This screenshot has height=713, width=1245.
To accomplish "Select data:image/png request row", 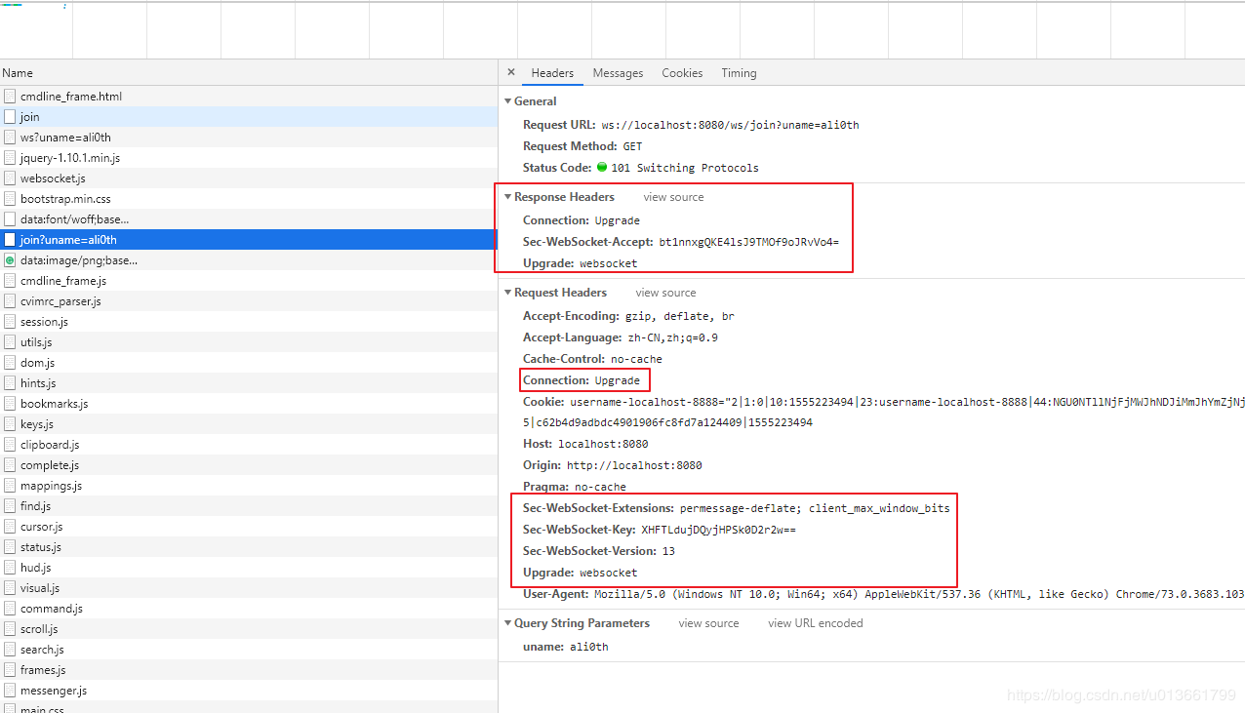I will coord(249,260).
